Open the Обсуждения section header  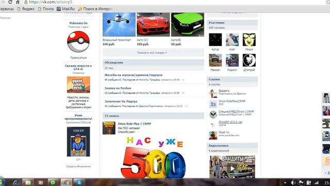(153, 63)
